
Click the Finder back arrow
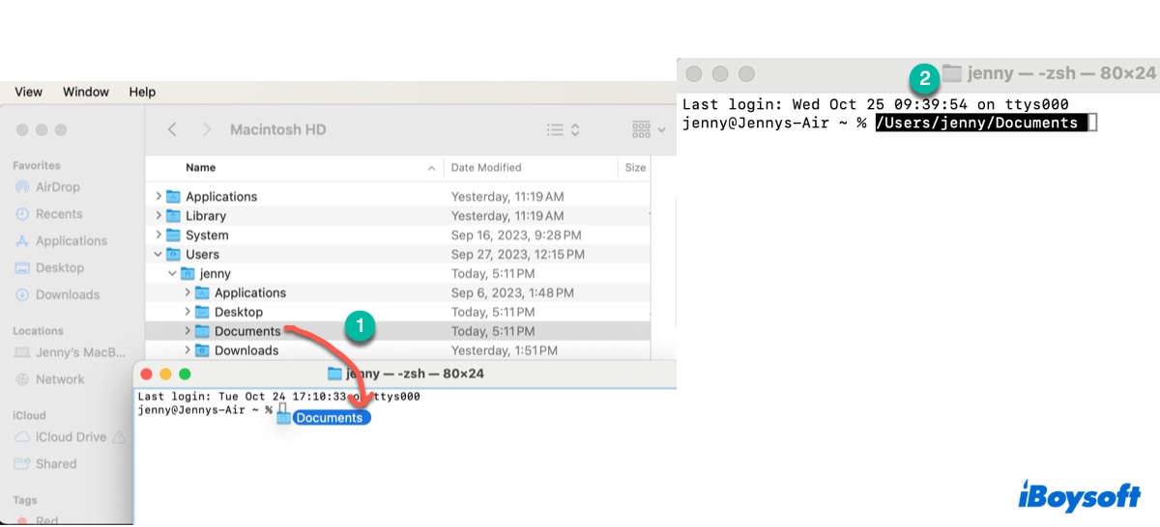(172, 129)
